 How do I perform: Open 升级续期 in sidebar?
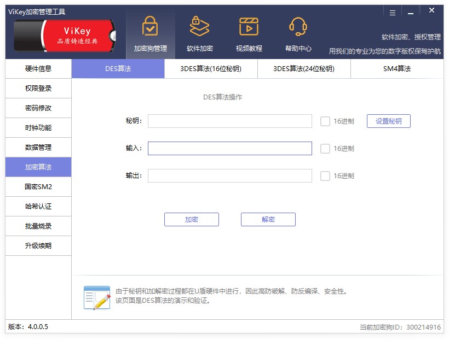click(x=38, y=246)
